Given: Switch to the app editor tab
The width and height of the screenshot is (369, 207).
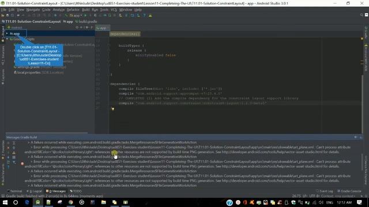Looking at the screenshot, I should [x=103, y=28].
